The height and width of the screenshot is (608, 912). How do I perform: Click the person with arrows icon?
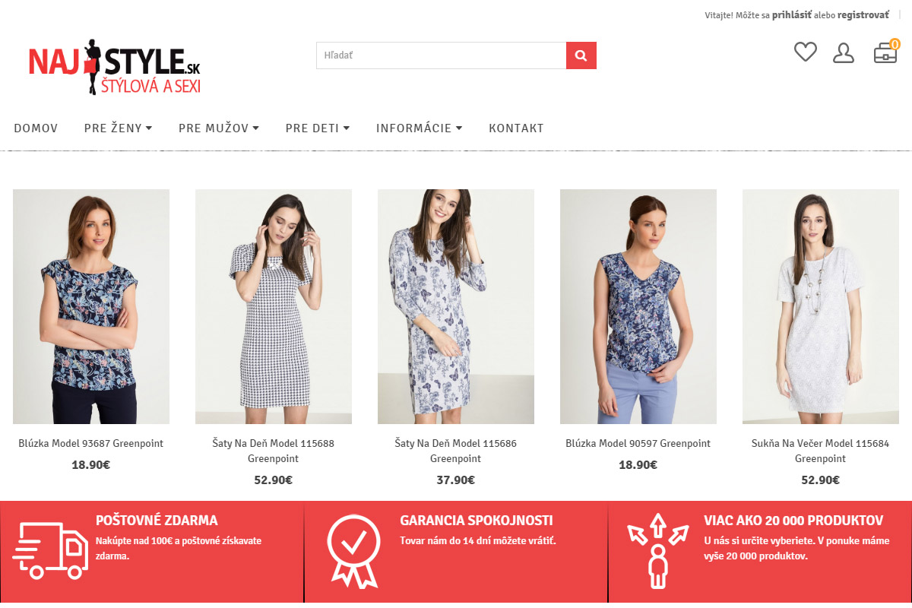point(658,550)
